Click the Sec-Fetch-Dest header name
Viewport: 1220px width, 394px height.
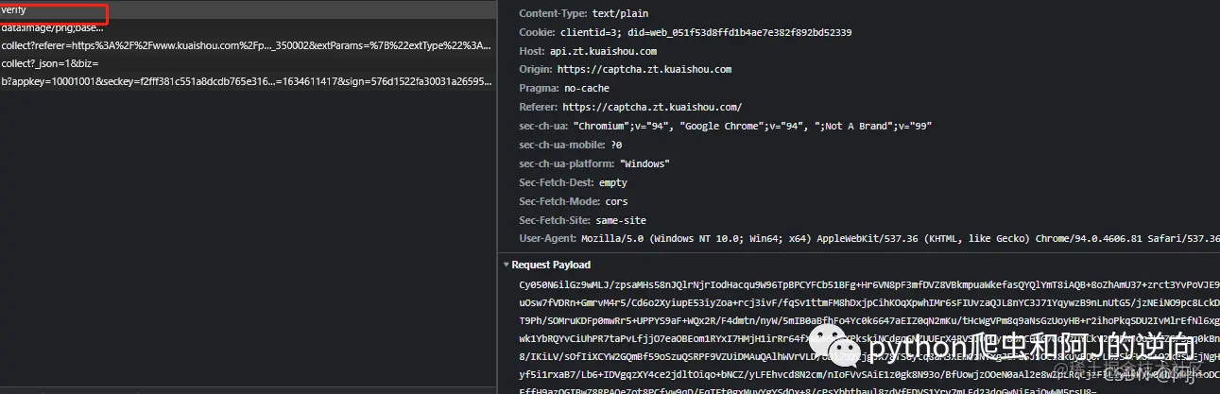pos(557,183)
